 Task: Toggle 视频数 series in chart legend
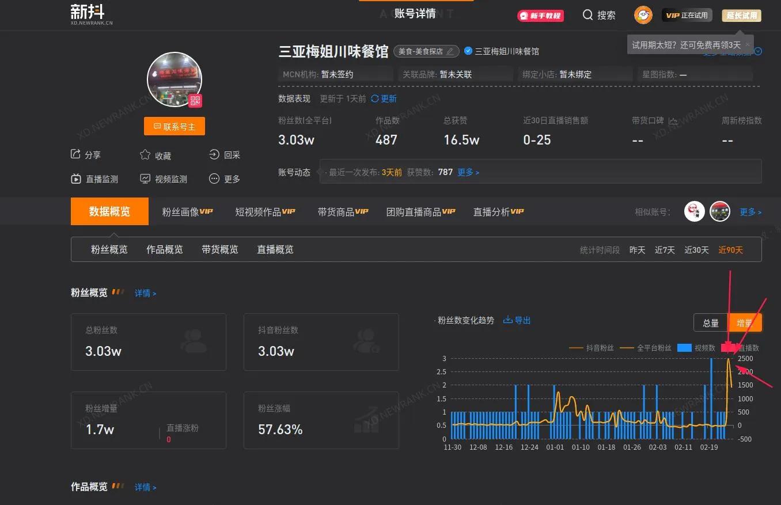tap(696, 348)
